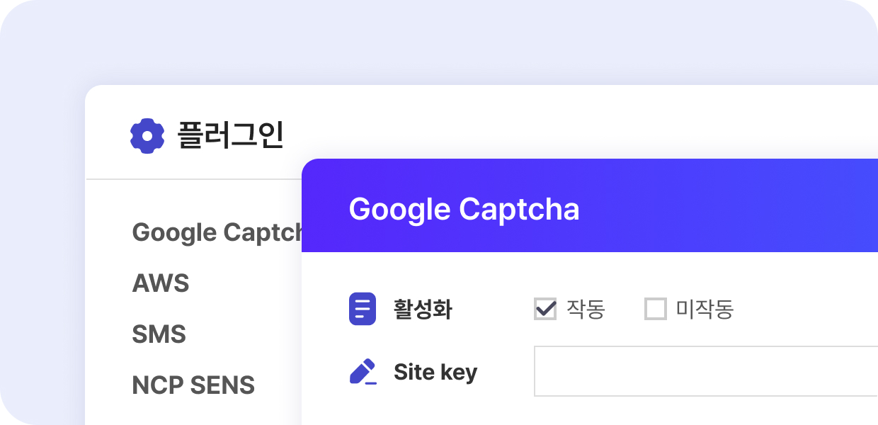The width and height of the screenshot is (878, 425).
Task: Click into the Site key input field
Action: point(705,371)
